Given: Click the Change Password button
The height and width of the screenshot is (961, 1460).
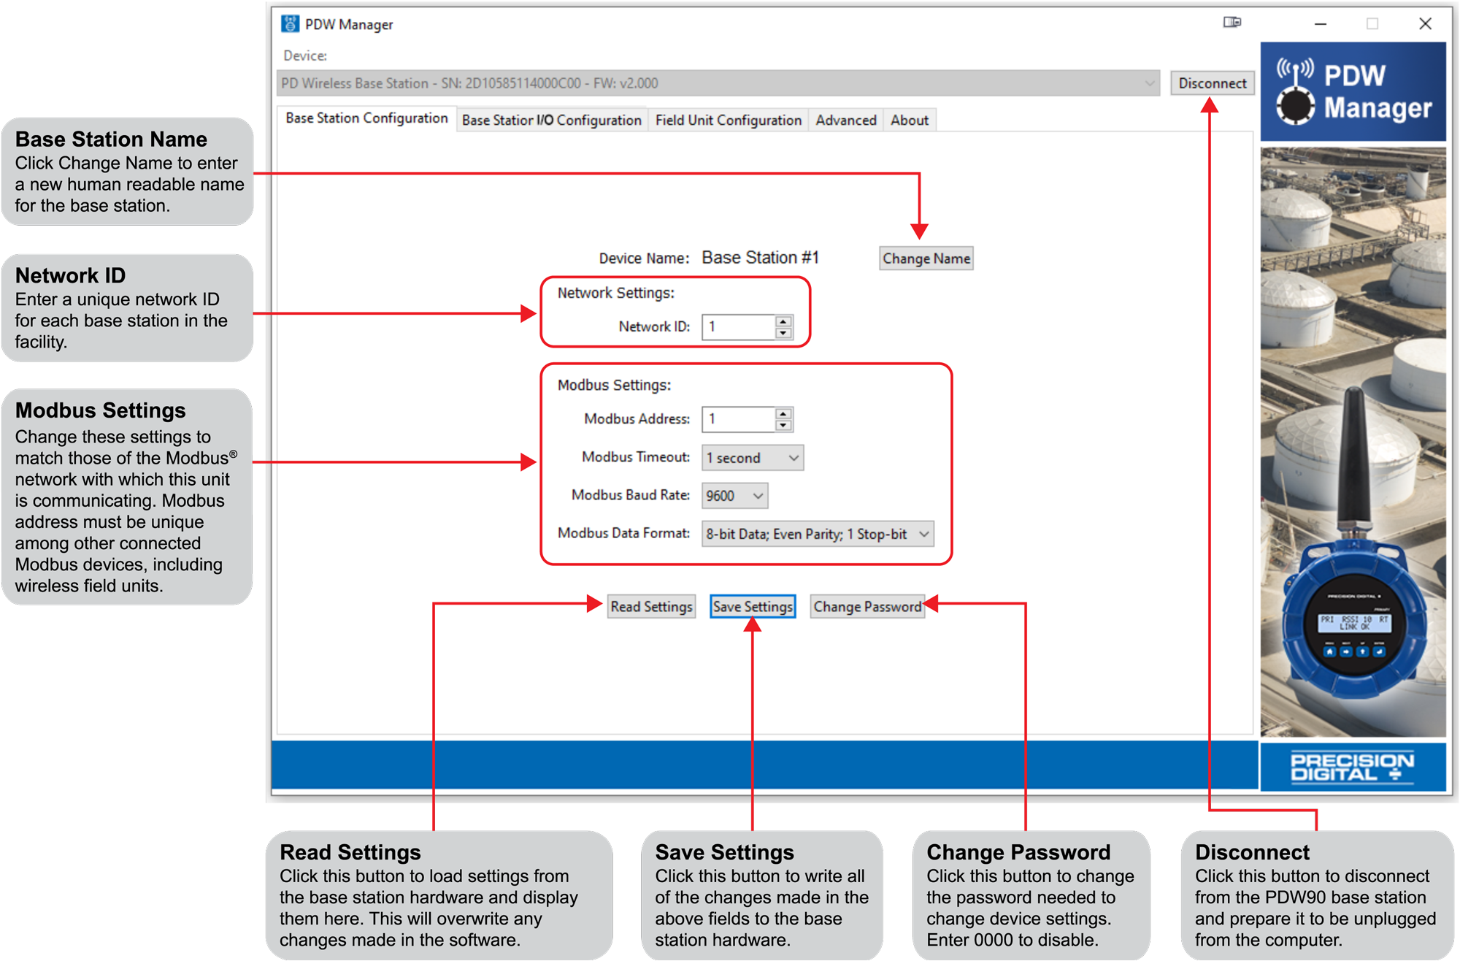Looking at the screenshot, I should [x=867, y=607].
